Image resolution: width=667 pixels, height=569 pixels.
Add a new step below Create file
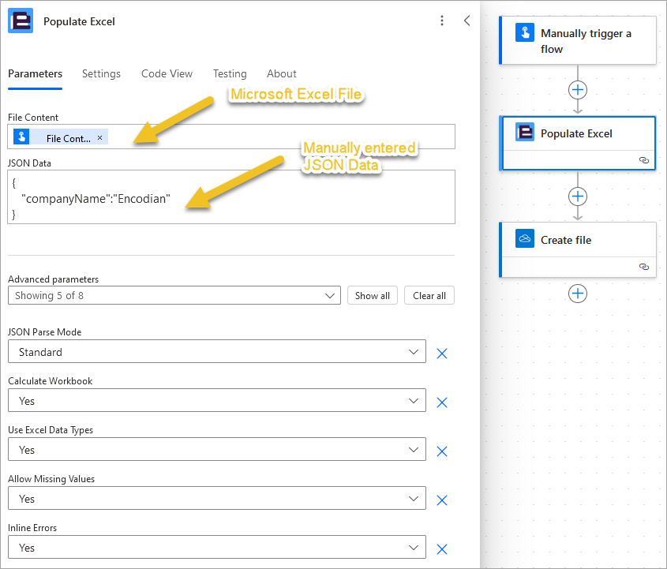pos(577,294)
